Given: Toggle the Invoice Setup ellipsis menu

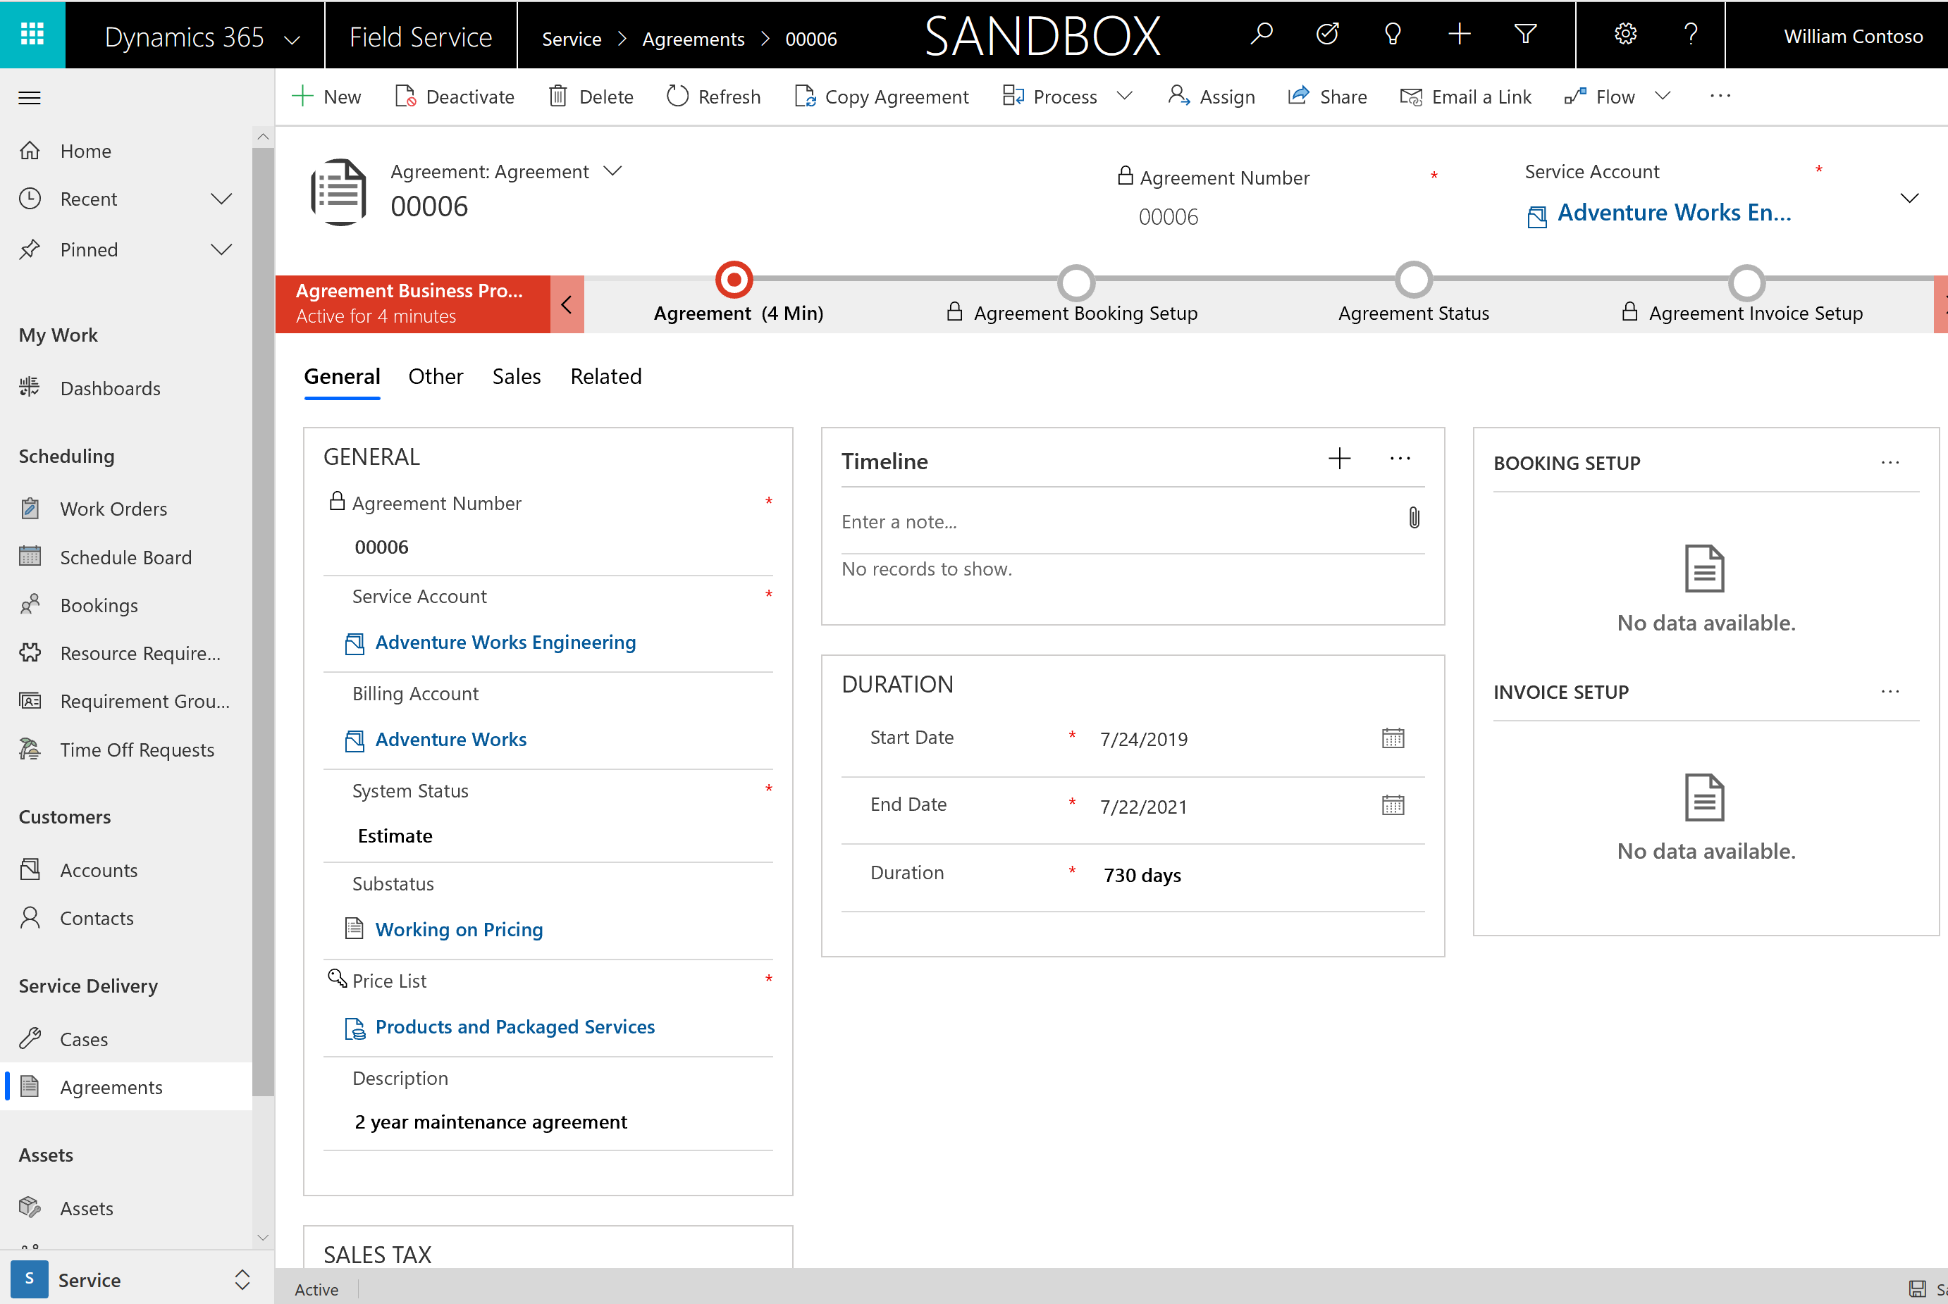Looking at the screenshot, I should [x=1890, y=691].
